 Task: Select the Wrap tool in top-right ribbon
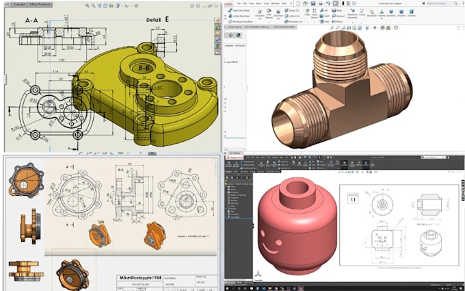pos(337,10)
